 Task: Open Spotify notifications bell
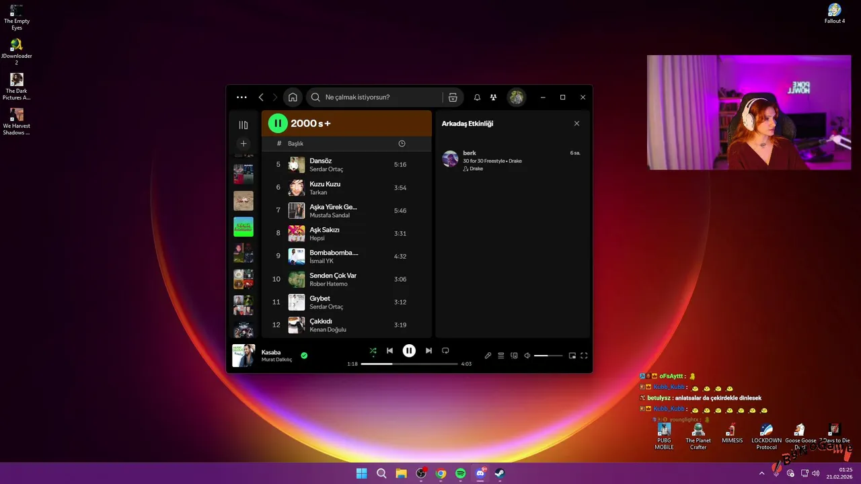(x=477, y=97)
